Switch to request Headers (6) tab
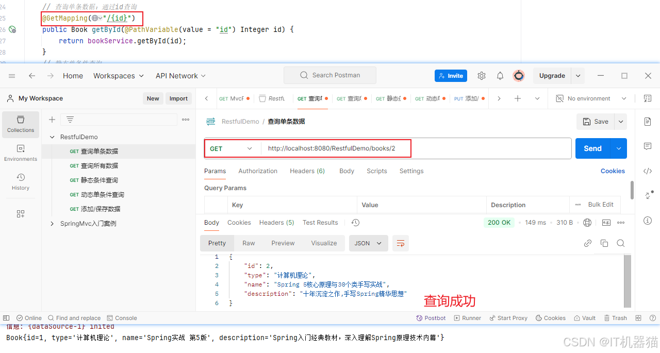Image resolution: width=660 pixels, height=353 pixels. tap(307, 171)
